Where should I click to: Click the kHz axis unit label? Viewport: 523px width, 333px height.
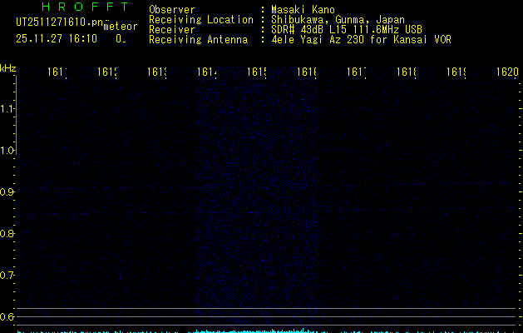(x=8, y=68)
